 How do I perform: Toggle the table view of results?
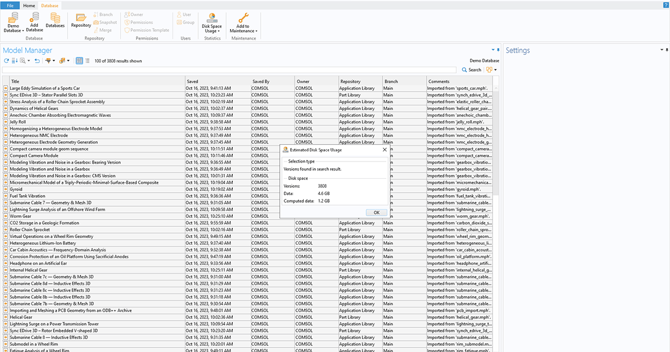pyautogui.click(x=79, y=61)
